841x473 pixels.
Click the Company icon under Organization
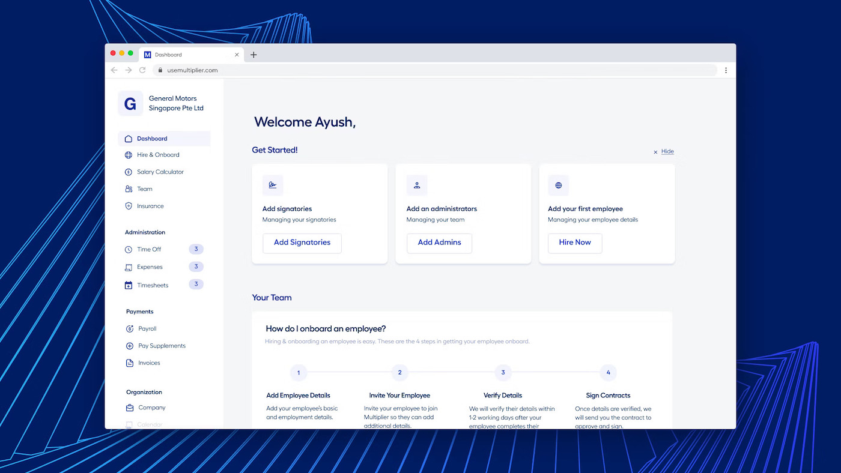(128, 408)
